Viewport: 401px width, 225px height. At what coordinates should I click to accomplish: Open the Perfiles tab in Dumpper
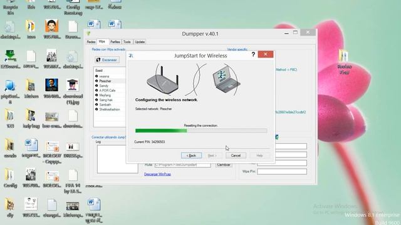[x=115, y=42]
